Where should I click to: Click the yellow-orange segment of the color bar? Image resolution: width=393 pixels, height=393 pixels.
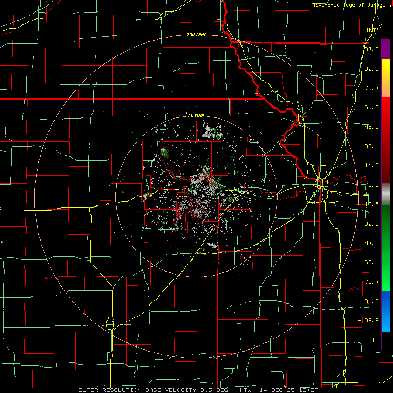[386, 78]
